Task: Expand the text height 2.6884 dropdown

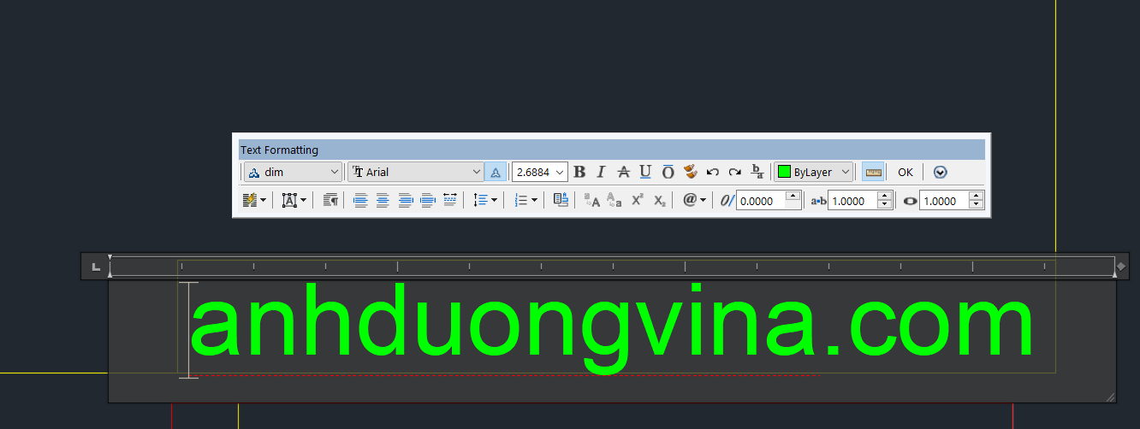Action: coord(561,172)
